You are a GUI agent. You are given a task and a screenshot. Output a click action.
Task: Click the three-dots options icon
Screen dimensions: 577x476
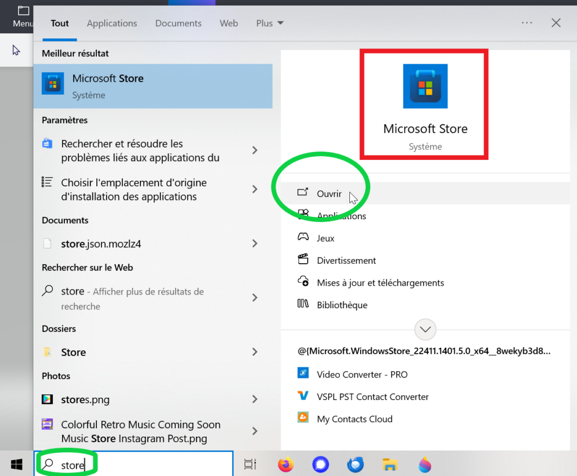(x=527, y=23)
